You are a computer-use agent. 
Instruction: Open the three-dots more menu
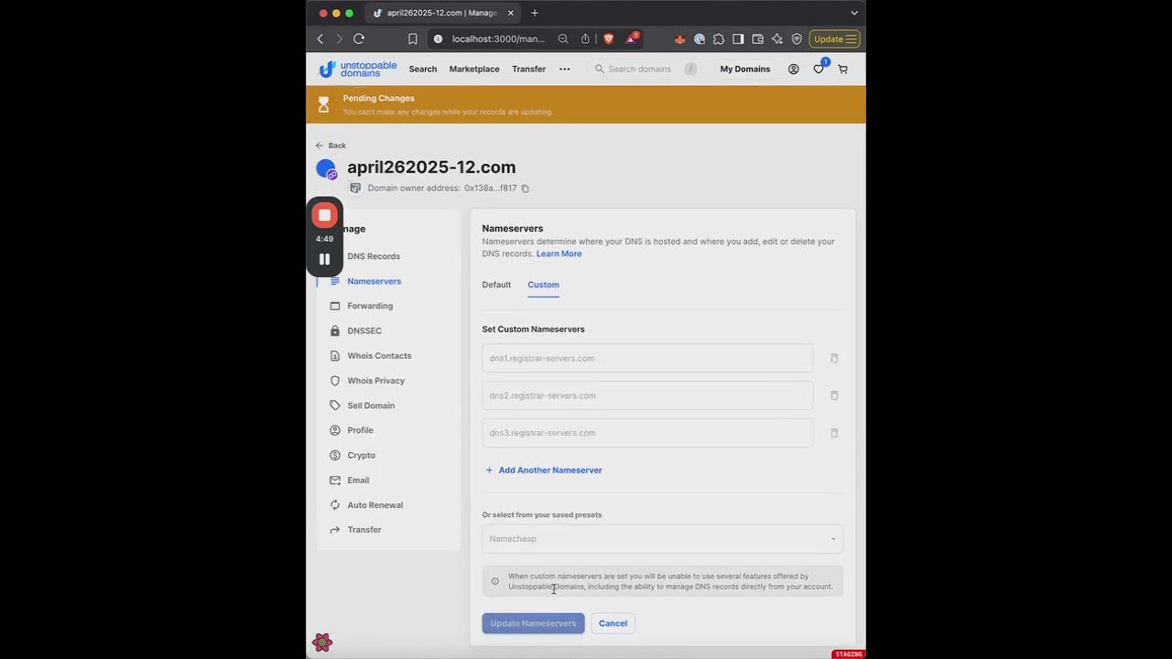pos(564,69)
